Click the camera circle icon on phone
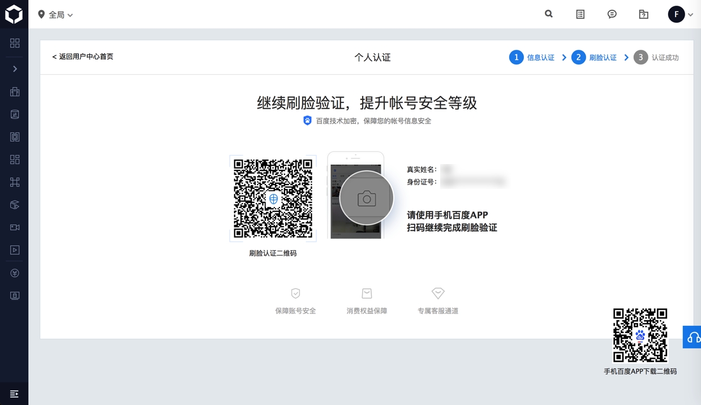Image resolution: width=701 pixels, height=405 pixels. point(367,198)
